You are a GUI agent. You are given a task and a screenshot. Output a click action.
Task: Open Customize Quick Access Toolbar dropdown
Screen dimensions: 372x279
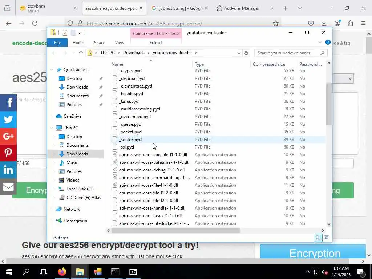80,33
